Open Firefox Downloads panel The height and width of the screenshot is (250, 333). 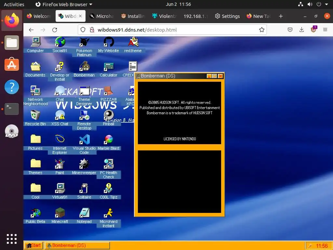point(301,30)
